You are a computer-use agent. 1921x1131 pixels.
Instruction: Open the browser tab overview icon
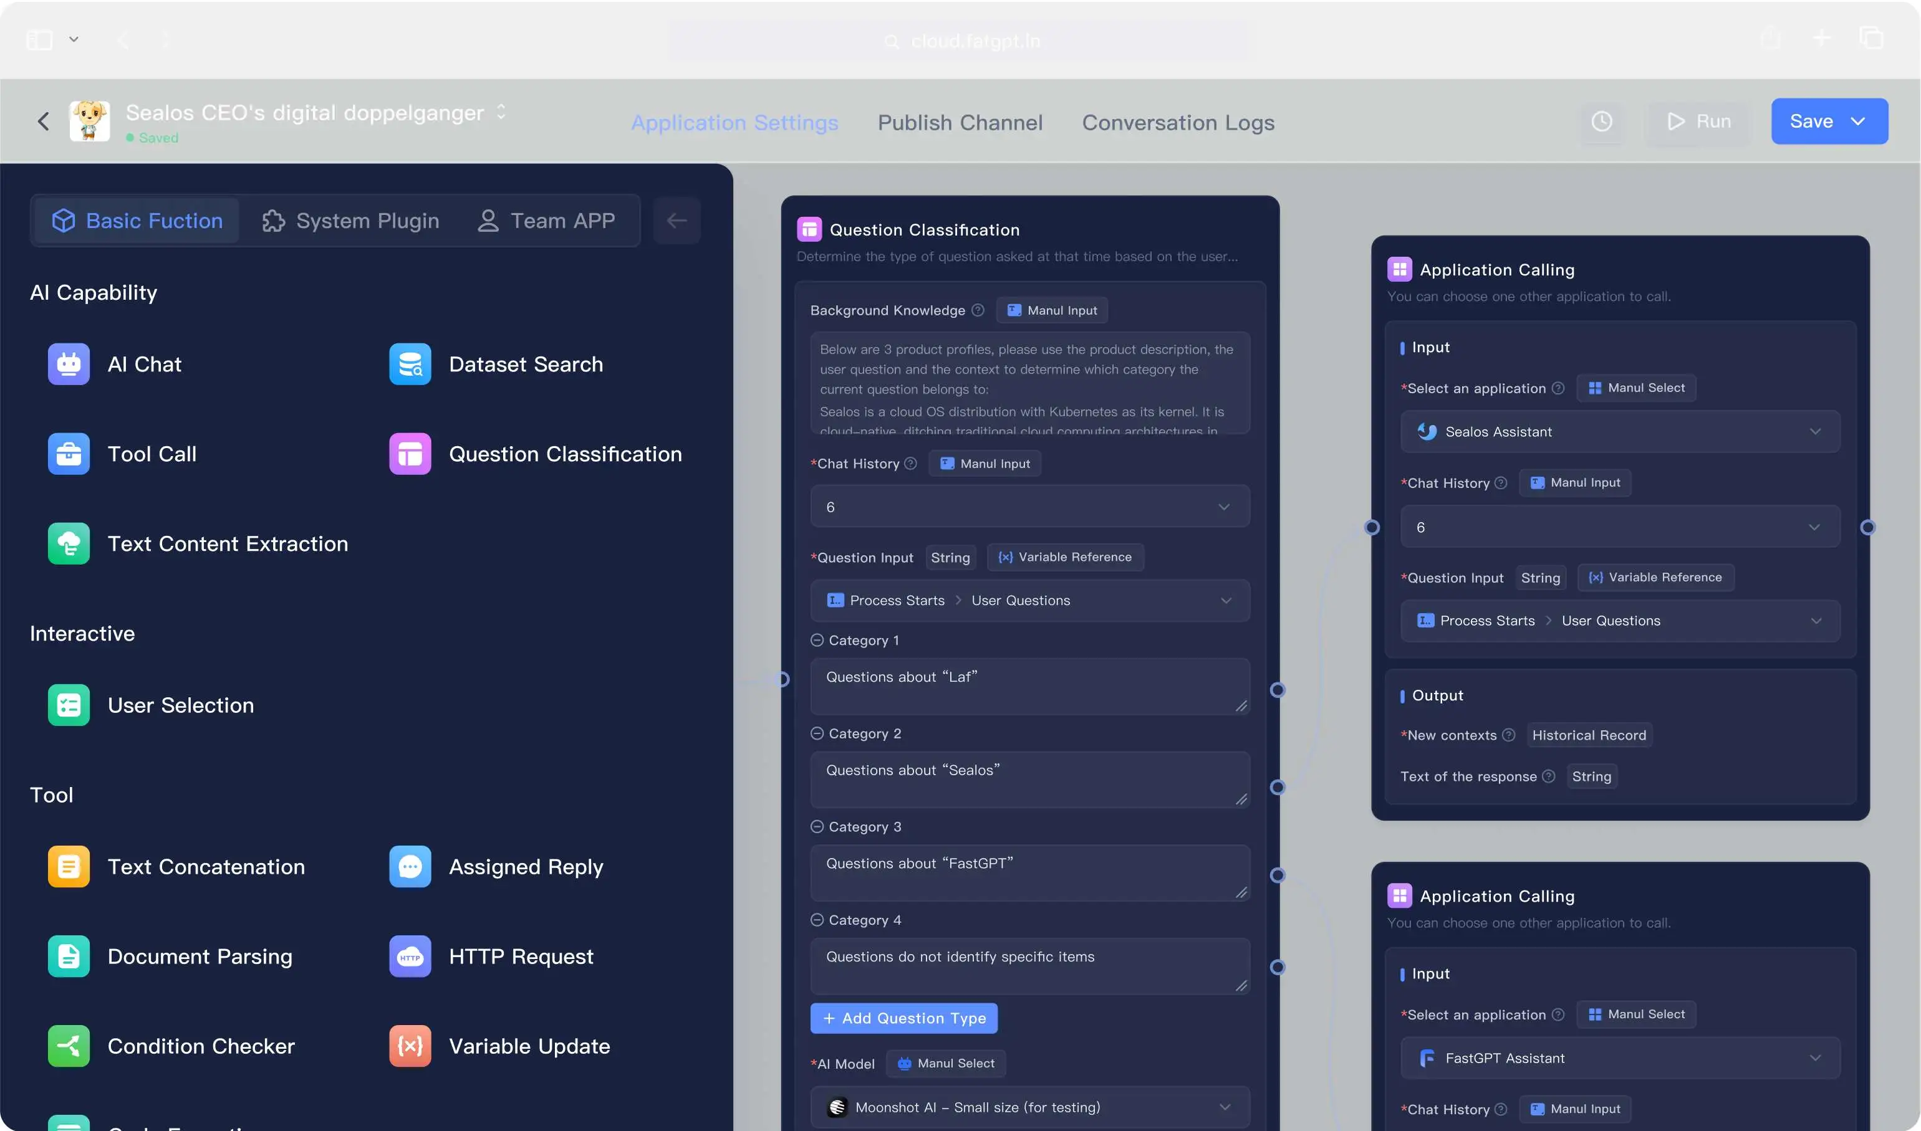tap(1871, 37)
